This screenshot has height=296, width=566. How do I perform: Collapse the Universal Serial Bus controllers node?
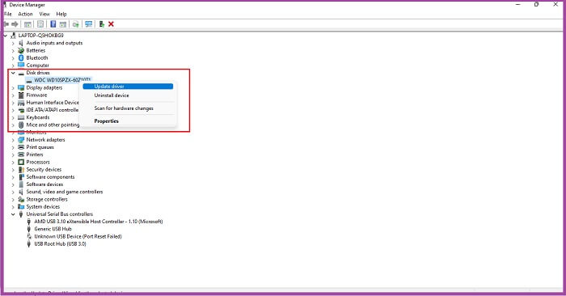point(13,214)
